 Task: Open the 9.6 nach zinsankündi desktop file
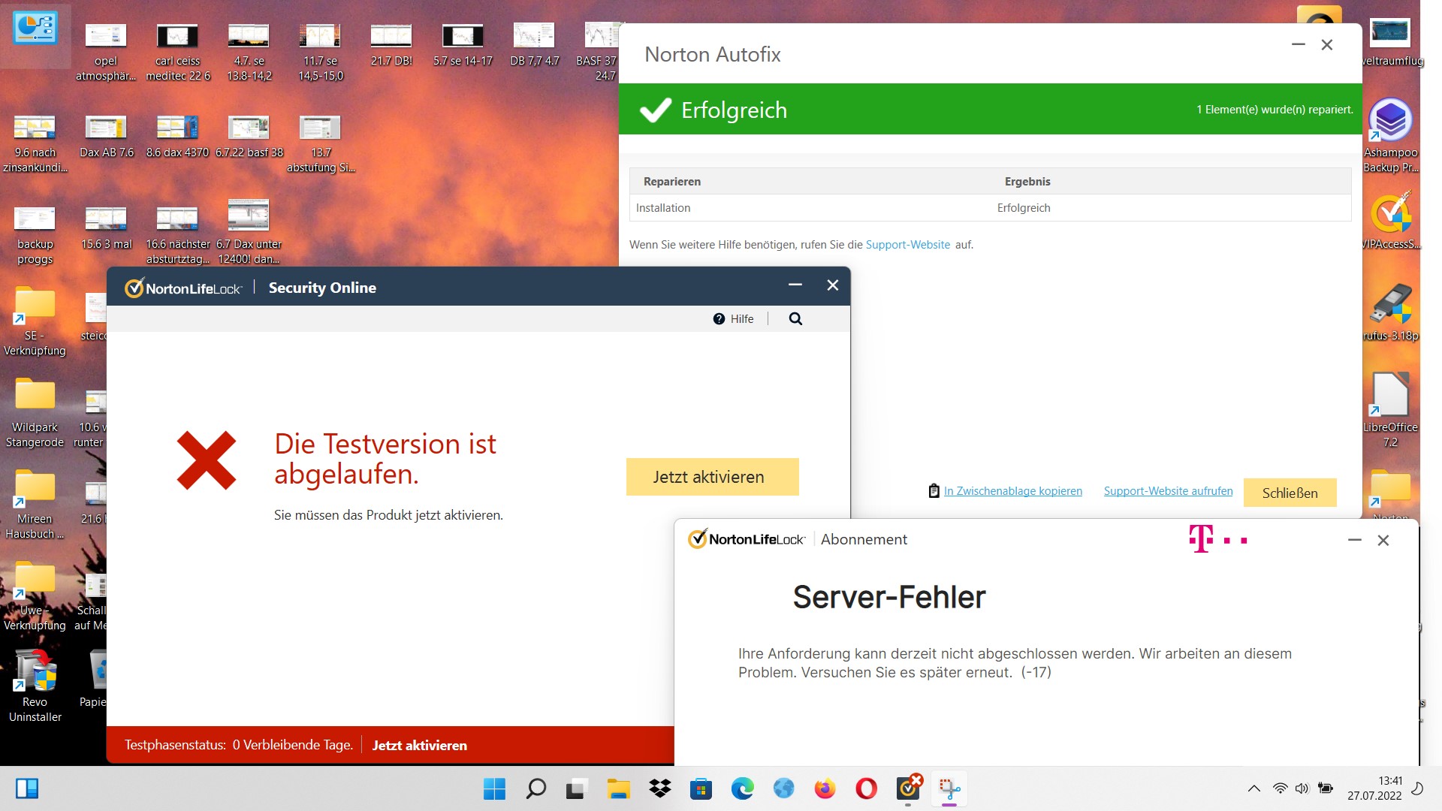(35, 143)
